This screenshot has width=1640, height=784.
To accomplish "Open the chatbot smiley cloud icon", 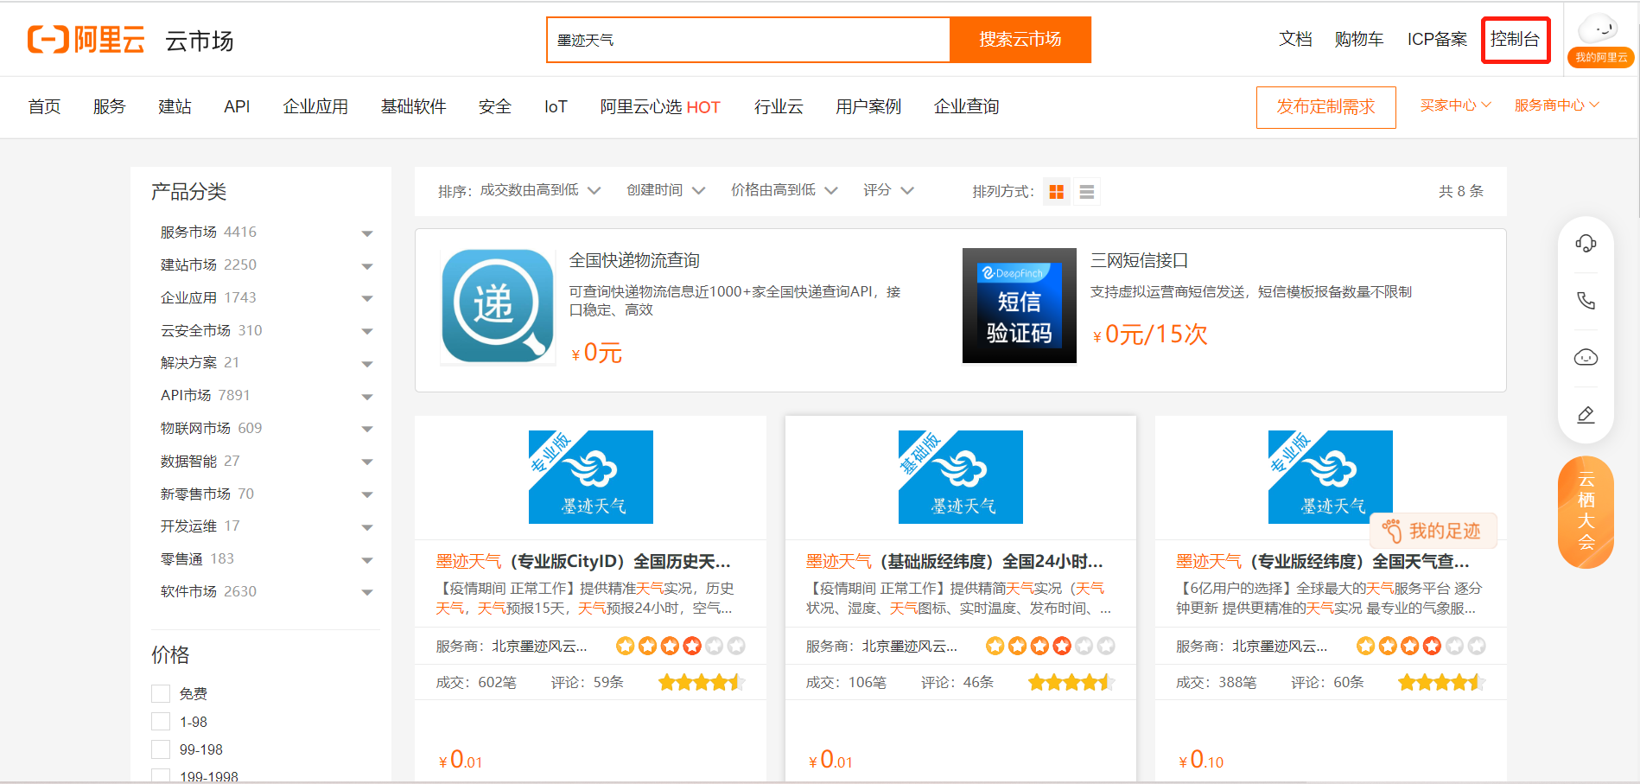I will (1586, 357).
